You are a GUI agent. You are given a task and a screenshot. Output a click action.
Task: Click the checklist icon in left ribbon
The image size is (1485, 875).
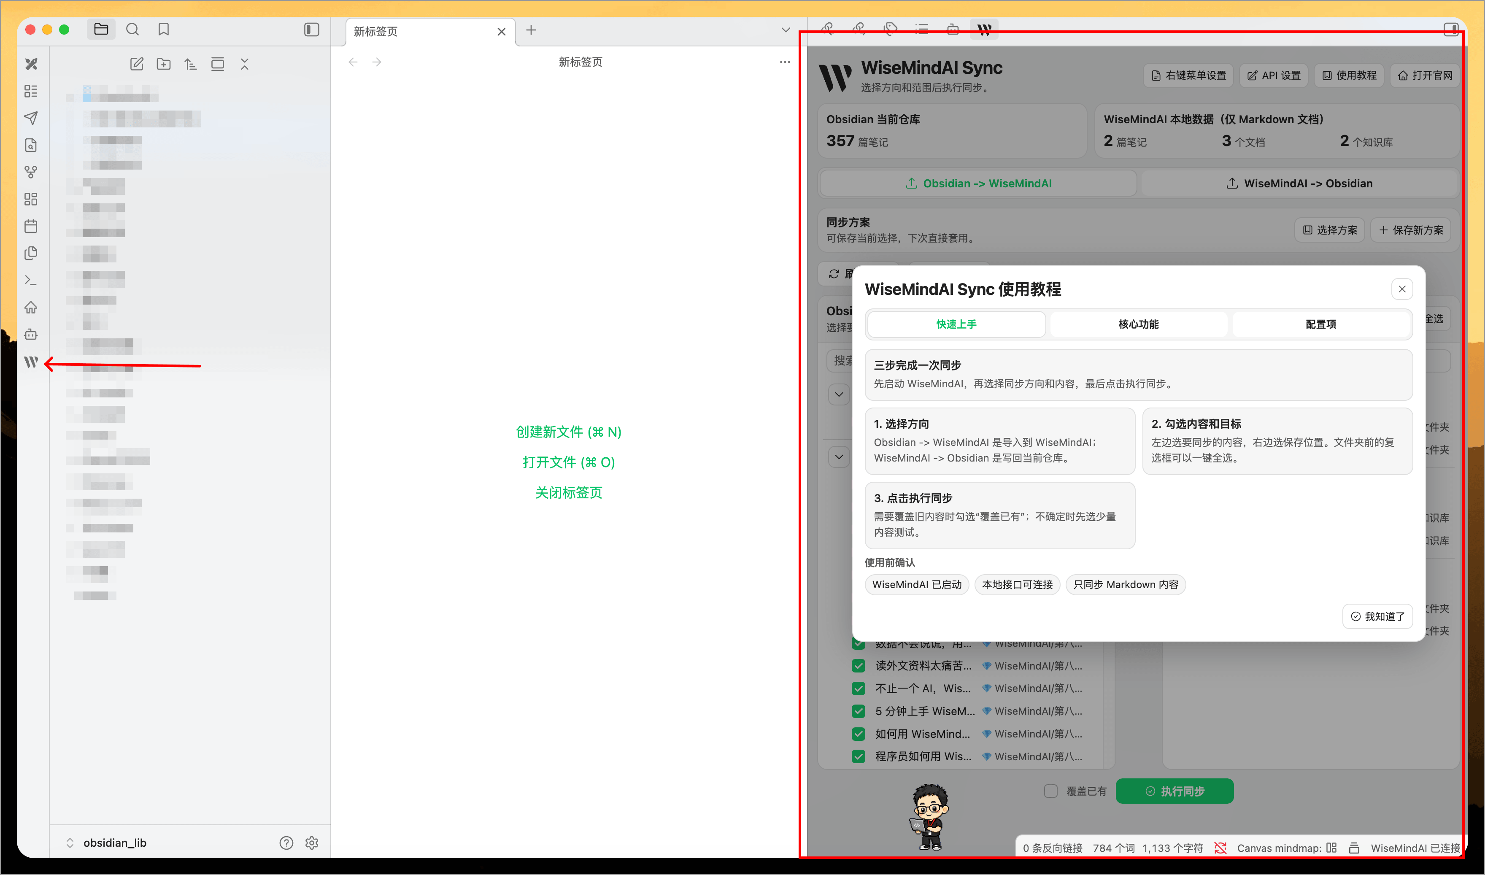click(31, 91)
